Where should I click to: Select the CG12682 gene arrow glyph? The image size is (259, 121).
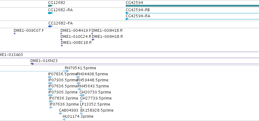tap(51, 6)
